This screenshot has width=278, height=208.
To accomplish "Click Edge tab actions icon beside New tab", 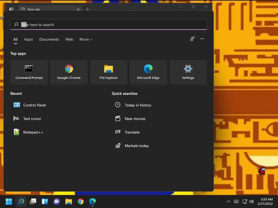I will coord(11,9).
